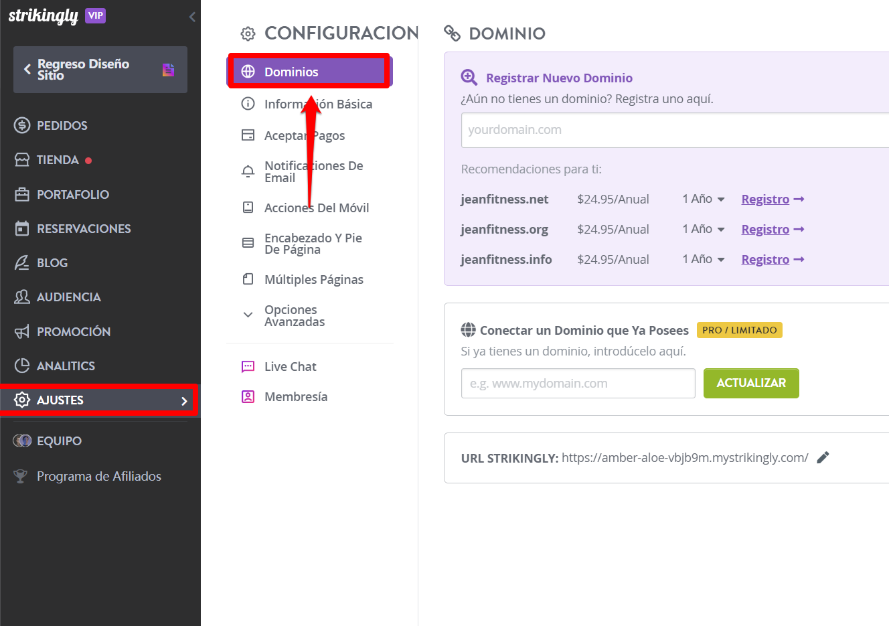Click the Pedidos dollar icon
889x626 pixels.
[x=22, y=125]
